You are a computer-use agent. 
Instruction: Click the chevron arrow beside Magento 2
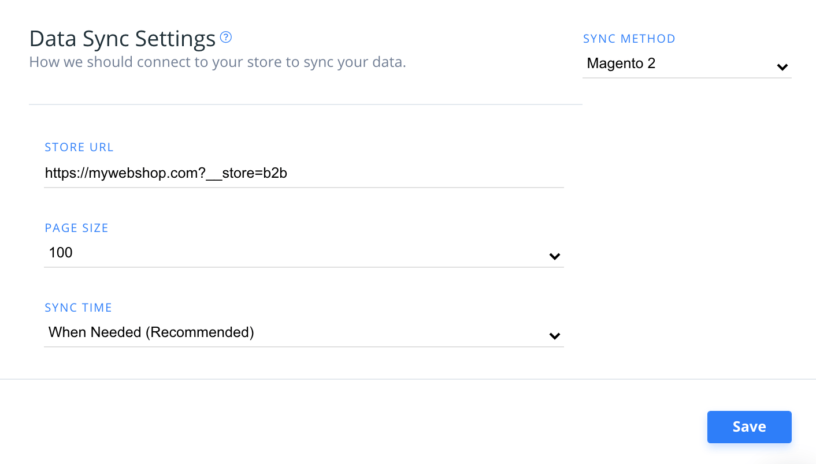(782, 67)
